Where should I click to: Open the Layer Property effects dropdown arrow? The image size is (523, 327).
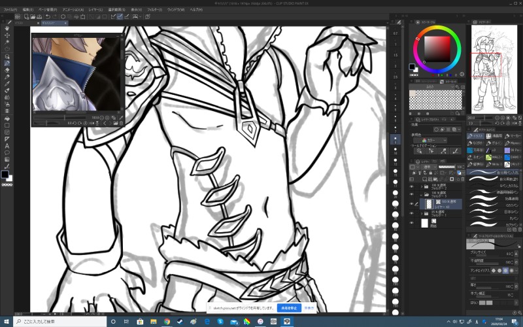click(x=460, y=129)
